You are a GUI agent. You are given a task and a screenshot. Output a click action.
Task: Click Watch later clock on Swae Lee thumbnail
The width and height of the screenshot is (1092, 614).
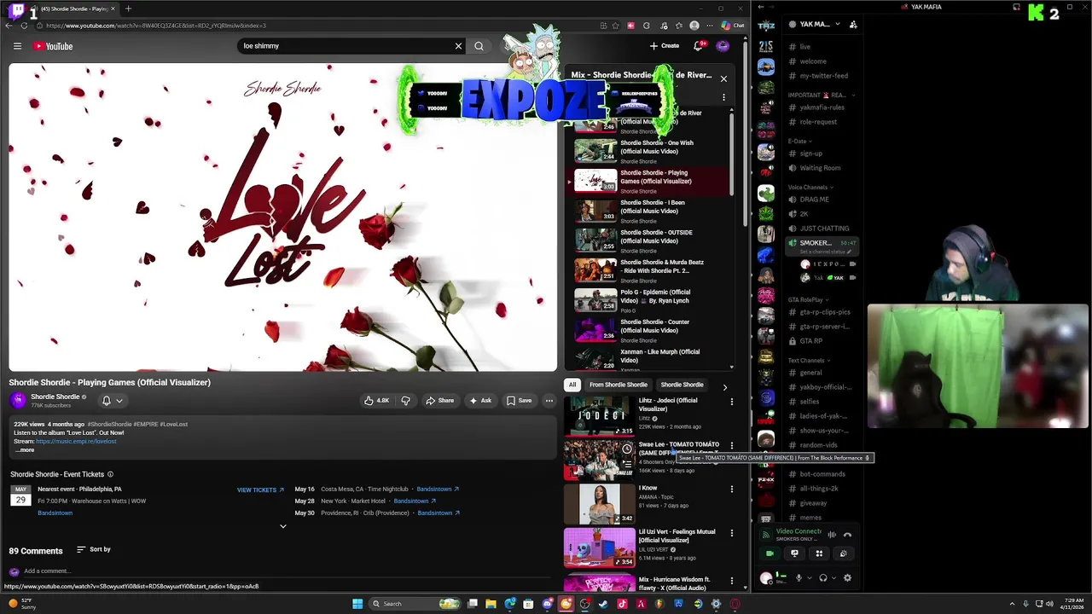coord(627,449)
